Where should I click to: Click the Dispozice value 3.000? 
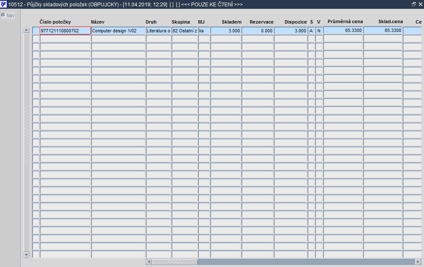(291, 31)
